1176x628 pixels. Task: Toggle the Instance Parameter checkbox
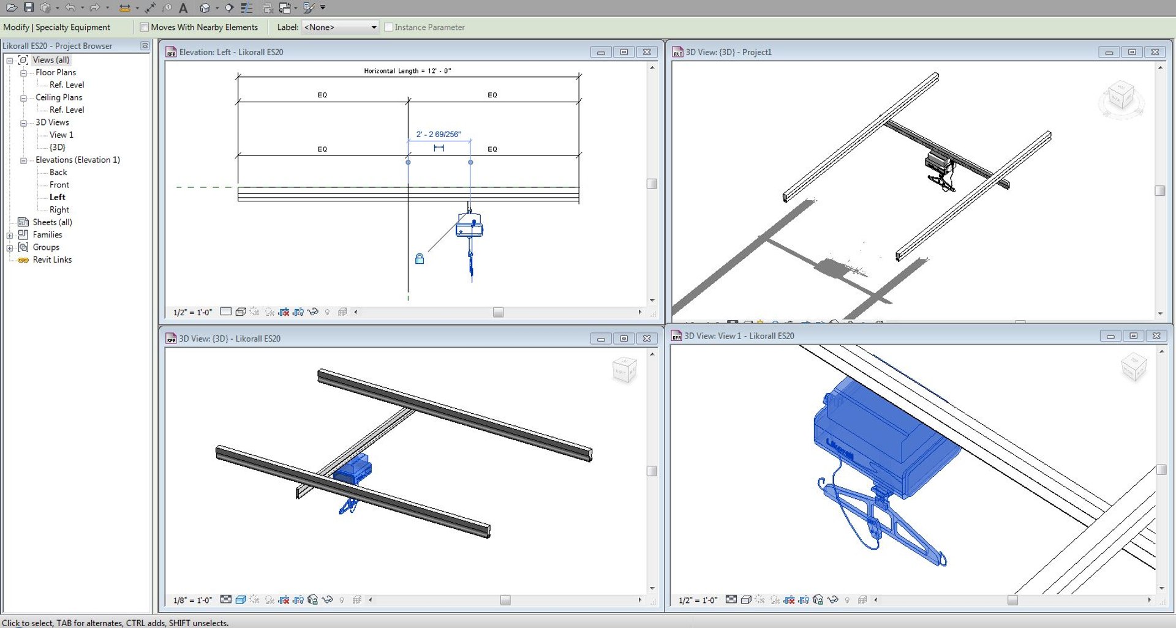click(x=388, y=27)
